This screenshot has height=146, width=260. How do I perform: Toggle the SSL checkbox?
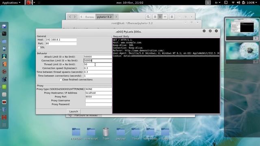[39, 47]
